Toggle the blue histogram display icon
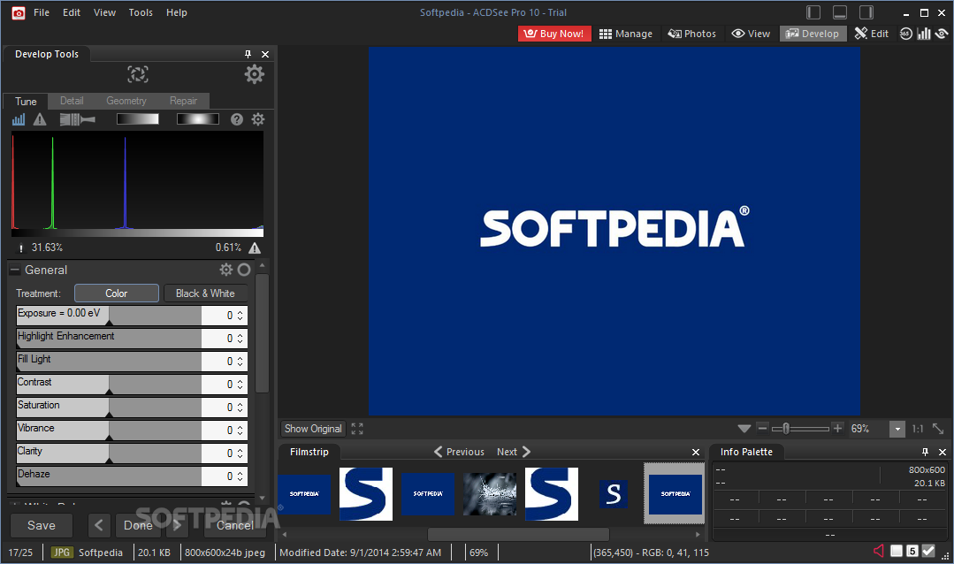Viewport: 954px width, 564px height. (x=19, y=119)
